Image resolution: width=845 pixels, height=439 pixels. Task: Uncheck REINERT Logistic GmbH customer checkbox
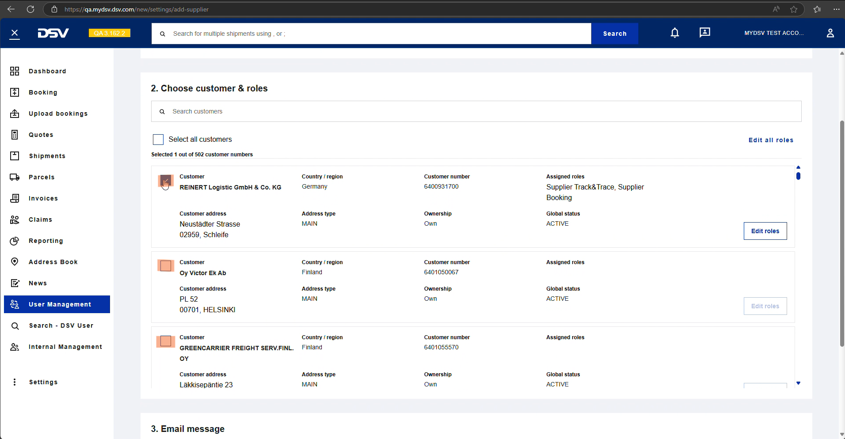(166, 181)
